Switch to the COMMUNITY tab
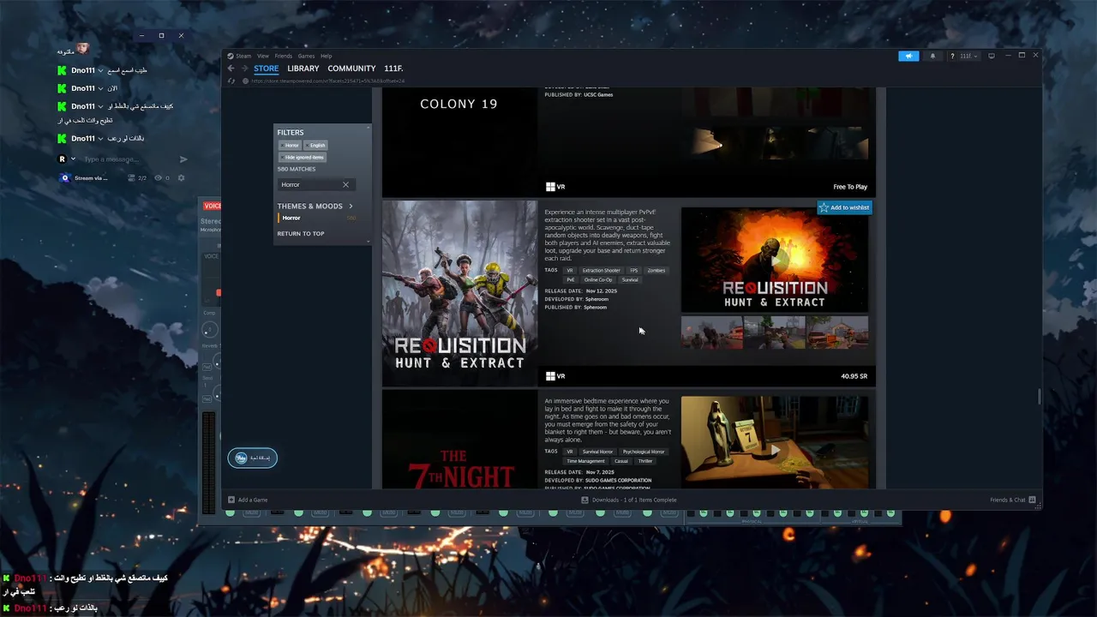This screenshot has height=617, width=1097. (x=351, y=69)
